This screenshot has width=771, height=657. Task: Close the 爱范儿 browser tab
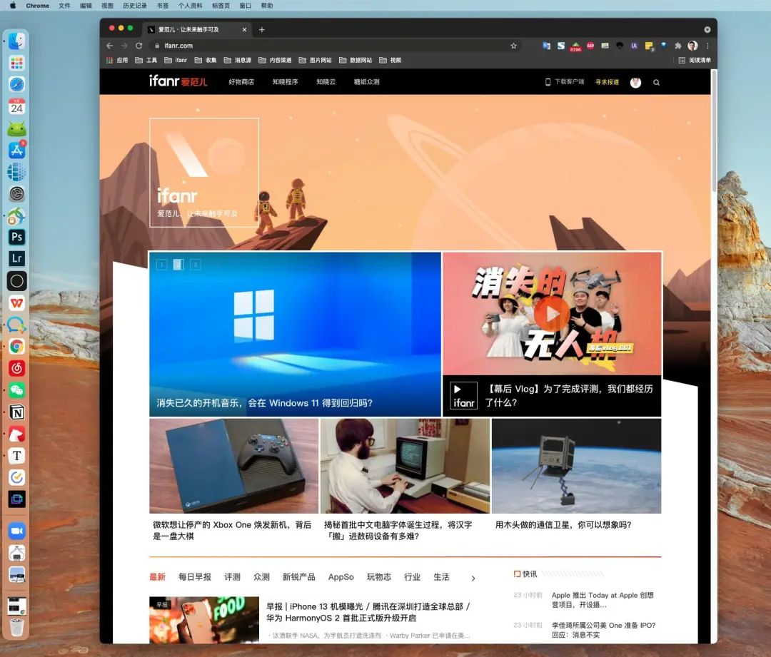244,29
